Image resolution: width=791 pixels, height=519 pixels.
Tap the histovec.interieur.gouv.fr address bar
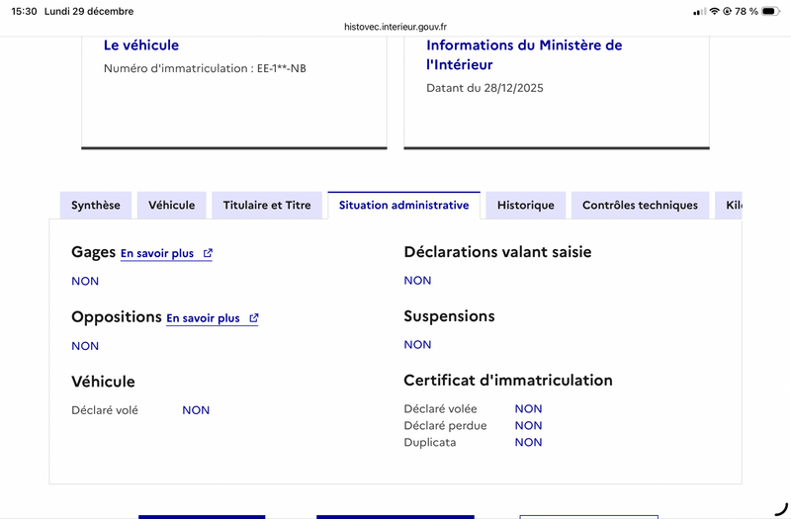395,28
